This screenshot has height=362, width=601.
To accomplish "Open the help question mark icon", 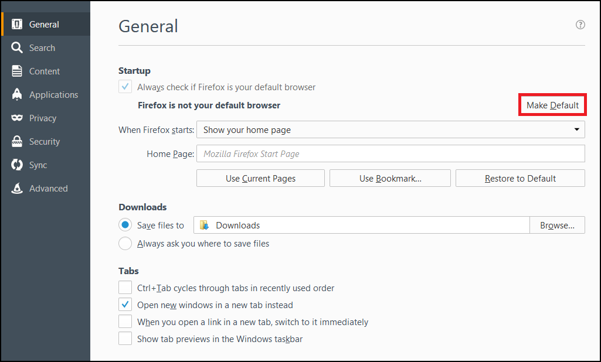I will (580, 25).
